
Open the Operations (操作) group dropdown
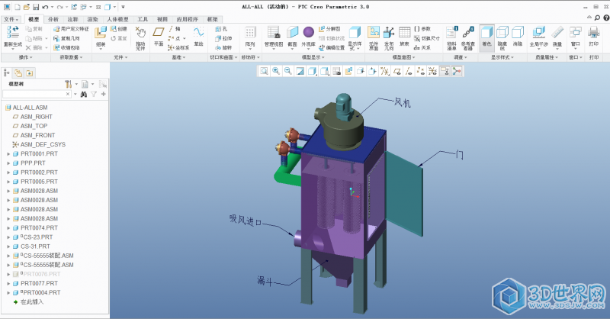pos(26,57)
